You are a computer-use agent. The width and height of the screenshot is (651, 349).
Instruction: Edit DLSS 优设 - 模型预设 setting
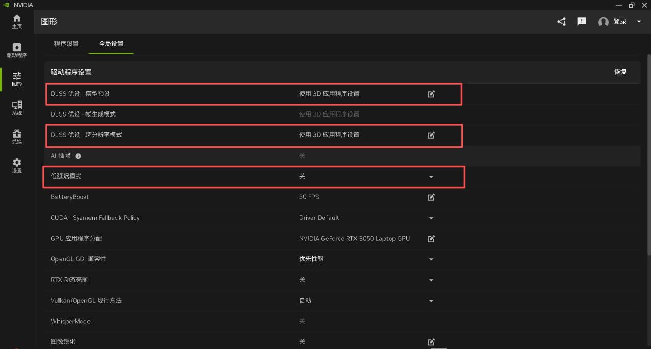click(431, 94)
